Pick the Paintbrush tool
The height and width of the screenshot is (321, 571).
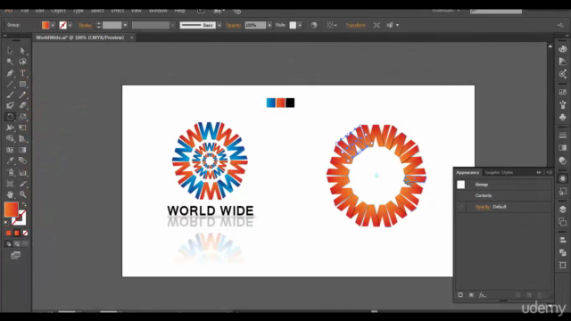point(10,95)
